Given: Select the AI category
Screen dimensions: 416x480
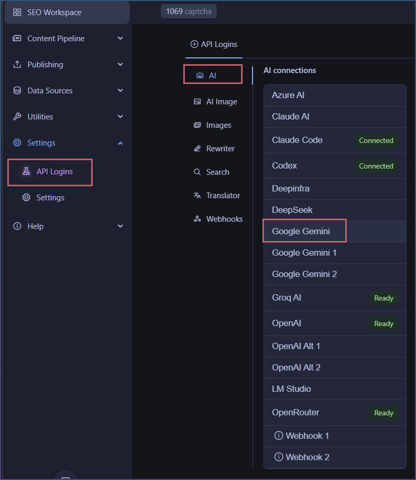Looking at the screenshot, I should point(213,75).
